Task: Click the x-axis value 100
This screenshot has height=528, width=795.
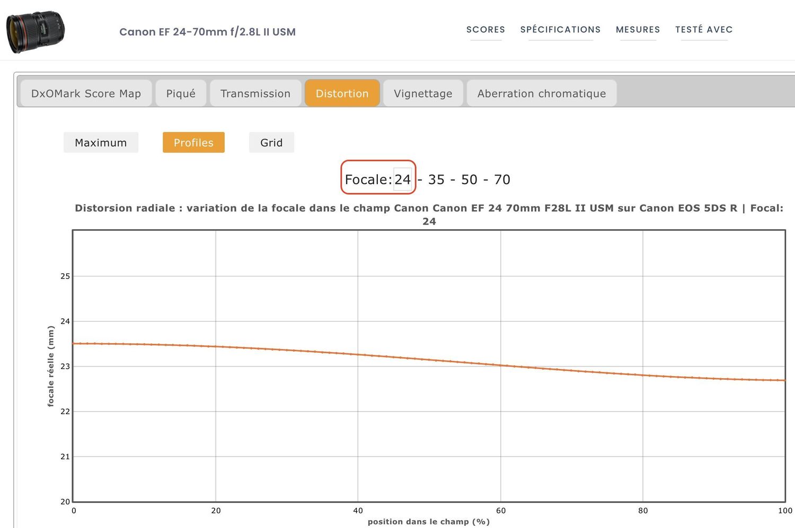Action: point(785,511)
